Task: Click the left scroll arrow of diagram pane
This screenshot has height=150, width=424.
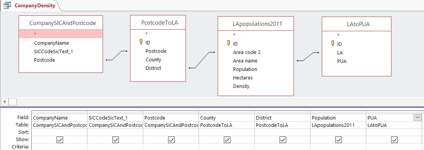Action: (x=5, y=101)
